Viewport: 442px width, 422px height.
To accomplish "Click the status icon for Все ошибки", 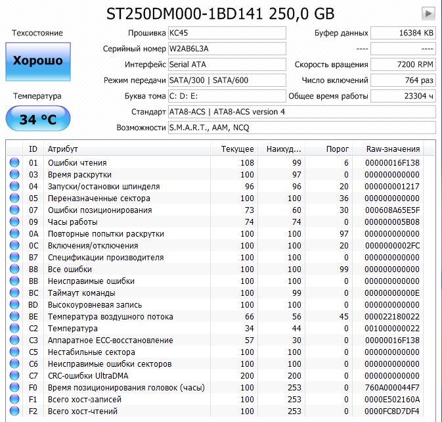I will [14, 269].
